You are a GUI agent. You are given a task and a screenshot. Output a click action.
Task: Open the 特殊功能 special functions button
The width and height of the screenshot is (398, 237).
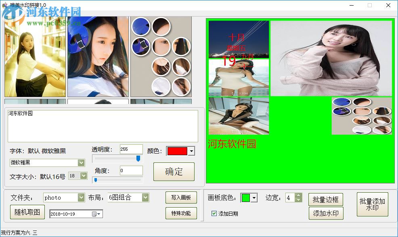point(181,213)
